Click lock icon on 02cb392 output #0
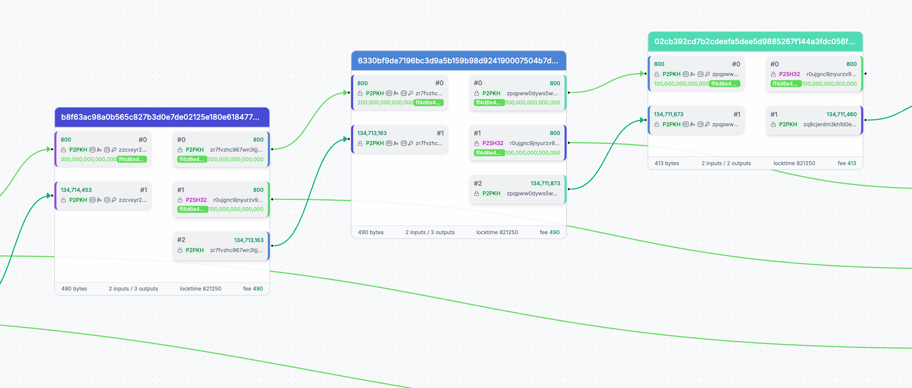 click(x=773, y=74)
